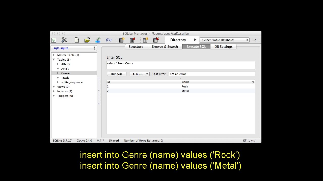323x181 pixels.
Task: Open the Actions dropdown menu
Action: tap(139, 74)
